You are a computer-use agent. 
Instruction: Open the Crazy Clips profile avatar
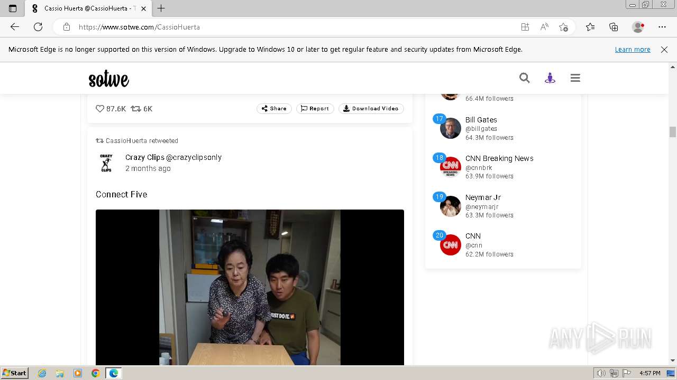pyautogui.click(x=106, y=163)
